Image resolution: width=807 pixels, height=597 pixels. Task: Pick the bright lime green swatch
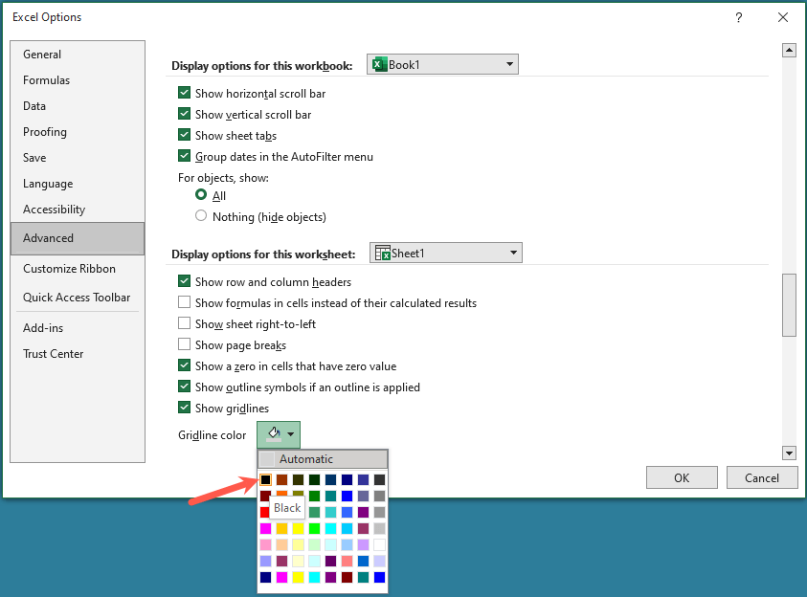(314, 529)
